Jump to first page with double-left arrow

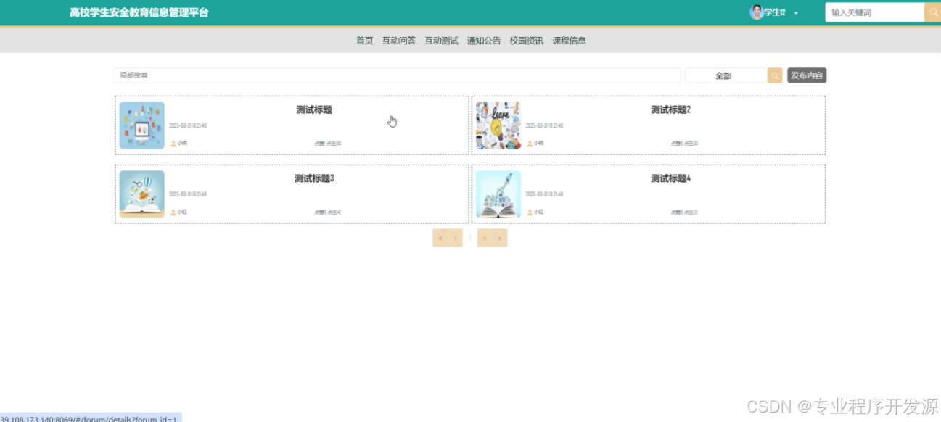coord(440,238)
